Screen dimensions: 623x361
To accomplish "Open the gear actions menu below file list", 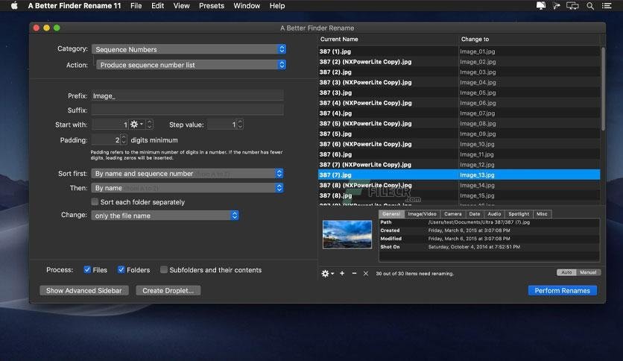I will click(x=327, y=274).
